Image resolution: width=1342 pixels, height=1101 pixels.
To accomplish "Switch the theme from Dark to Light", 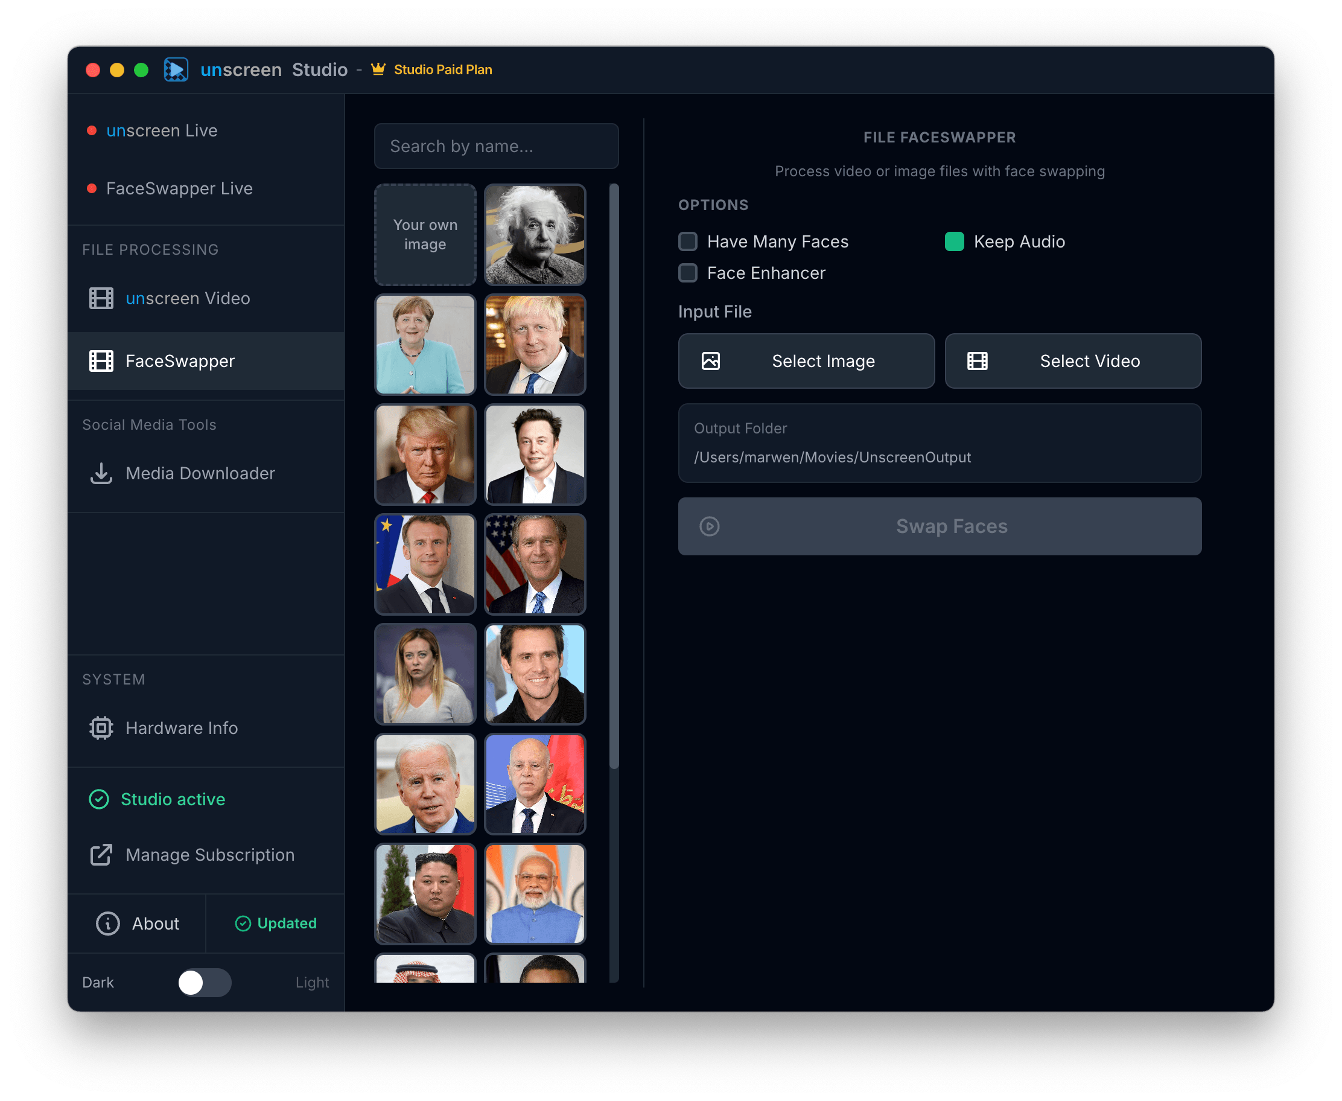I will (204, 983).
